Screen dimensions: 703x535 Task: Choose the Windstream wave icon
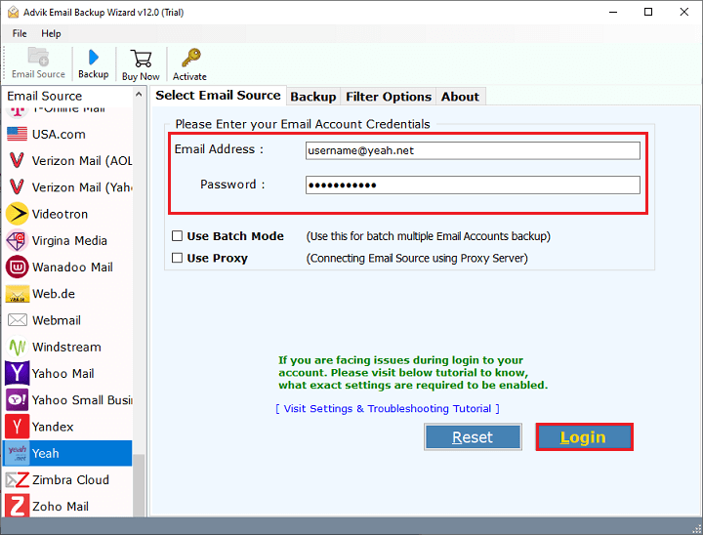17,348
